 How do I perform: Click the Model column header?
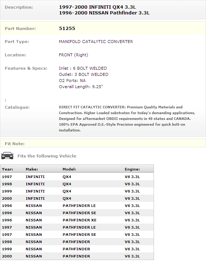pos(69,169)
